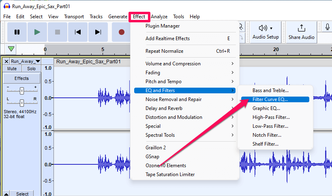Click the Share Audio upload icon
This screenshot has width=332, height=196.
pyautogui.click(x=302, y=28)
